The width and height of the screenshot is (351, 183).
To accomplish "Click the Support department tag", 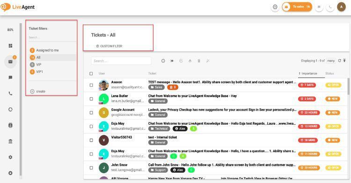I will (158, 170).
